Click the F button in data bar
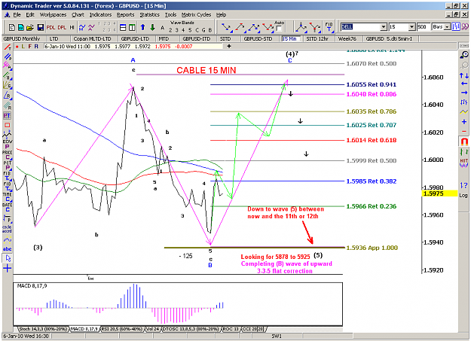The height and width of the screenshot is (341, 471). 29,47
